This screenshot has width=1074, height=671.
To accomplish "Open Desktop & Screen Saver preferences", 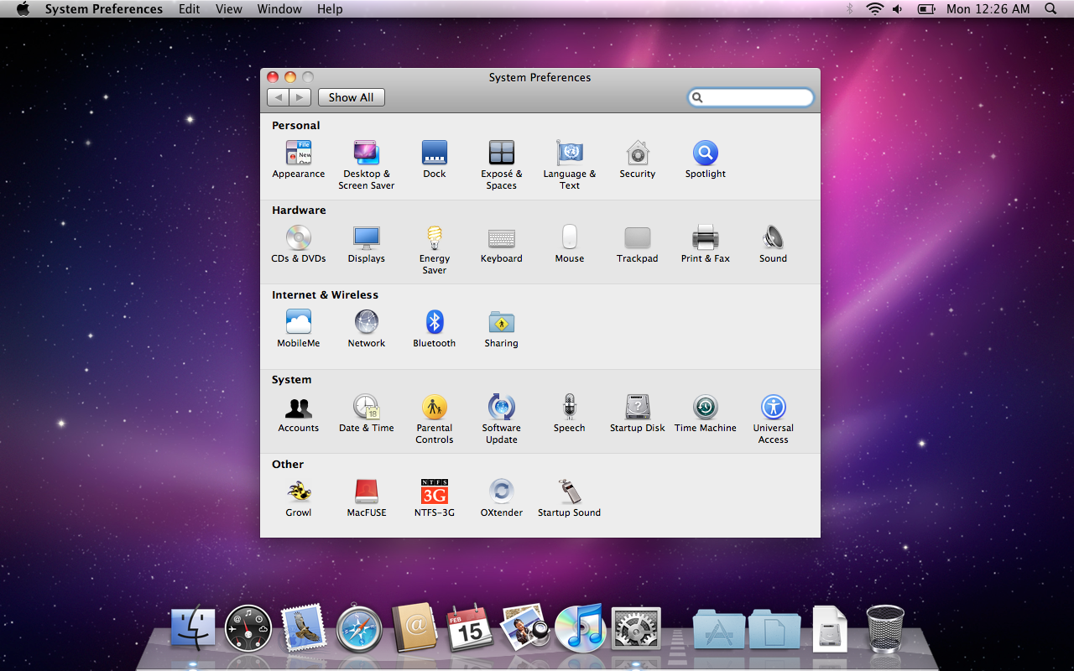I will point(366,153).
